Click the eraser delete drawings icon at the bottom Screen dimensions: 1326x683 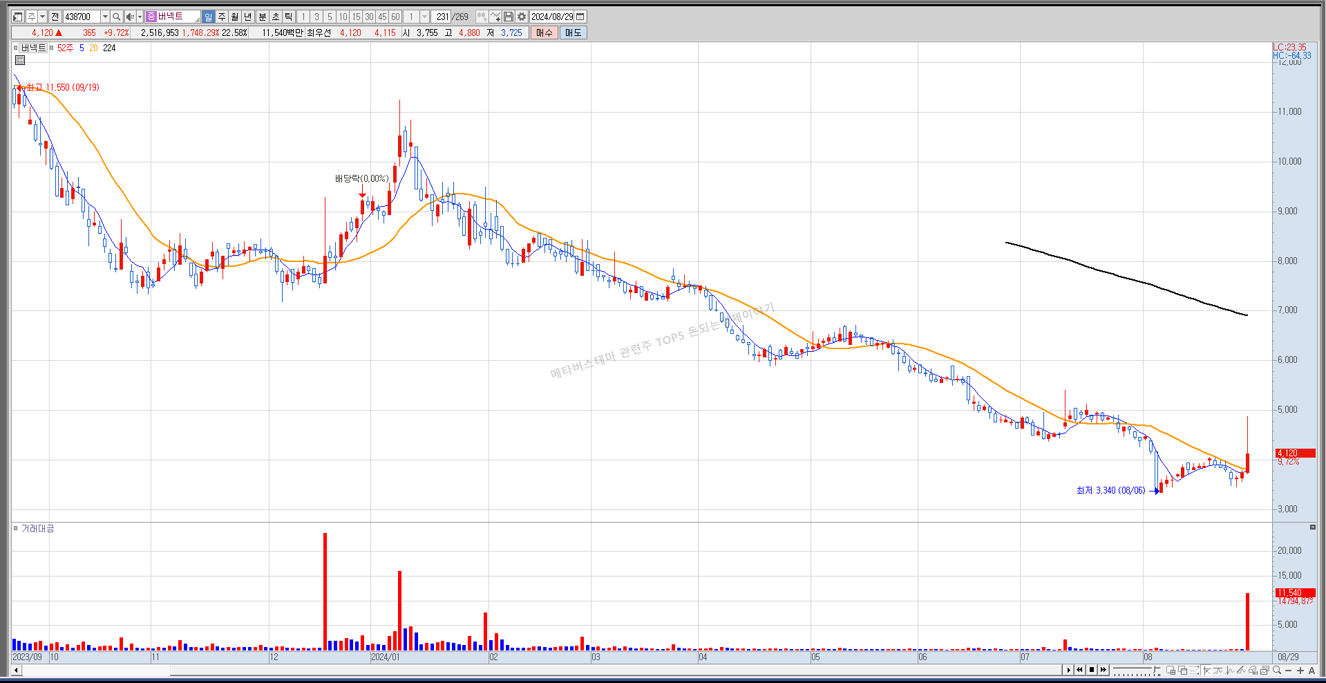click(1253, 670)
